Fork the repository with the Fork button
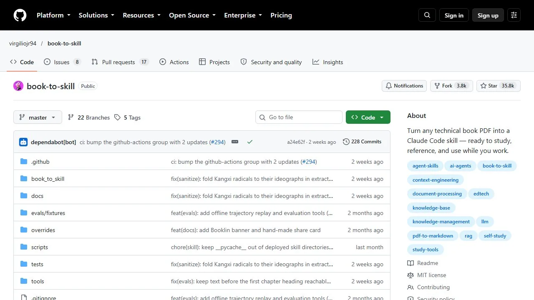The width and height of the screenshot is (534, 300). 451,86
